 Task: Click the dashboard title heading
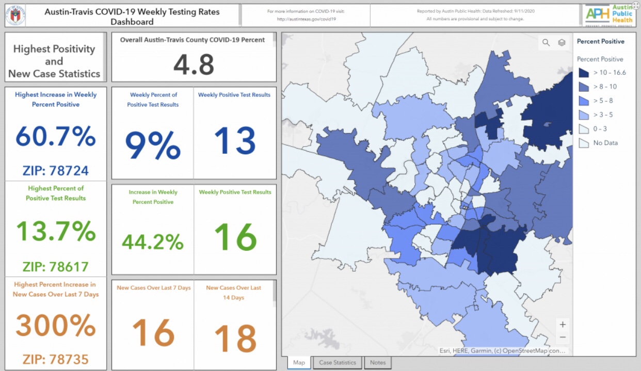(x=132, y=17)
